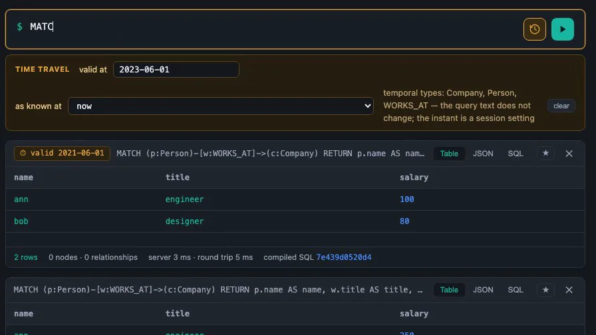
Task: Star the second query result panel
Action: click(x=545, y=290)
